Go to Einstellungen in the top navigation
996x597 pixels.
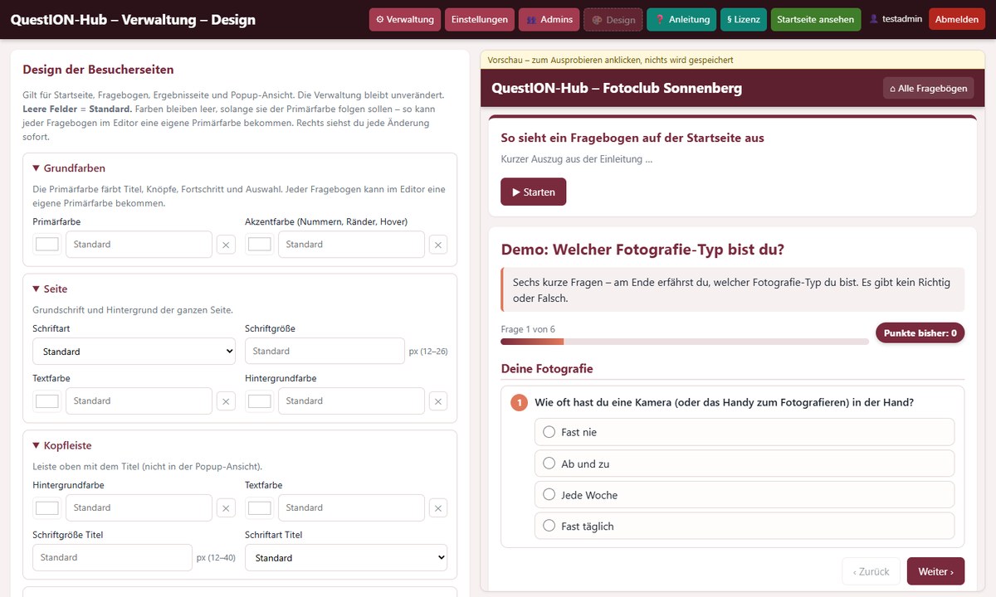pyautogui.click(x=480, y=20)
